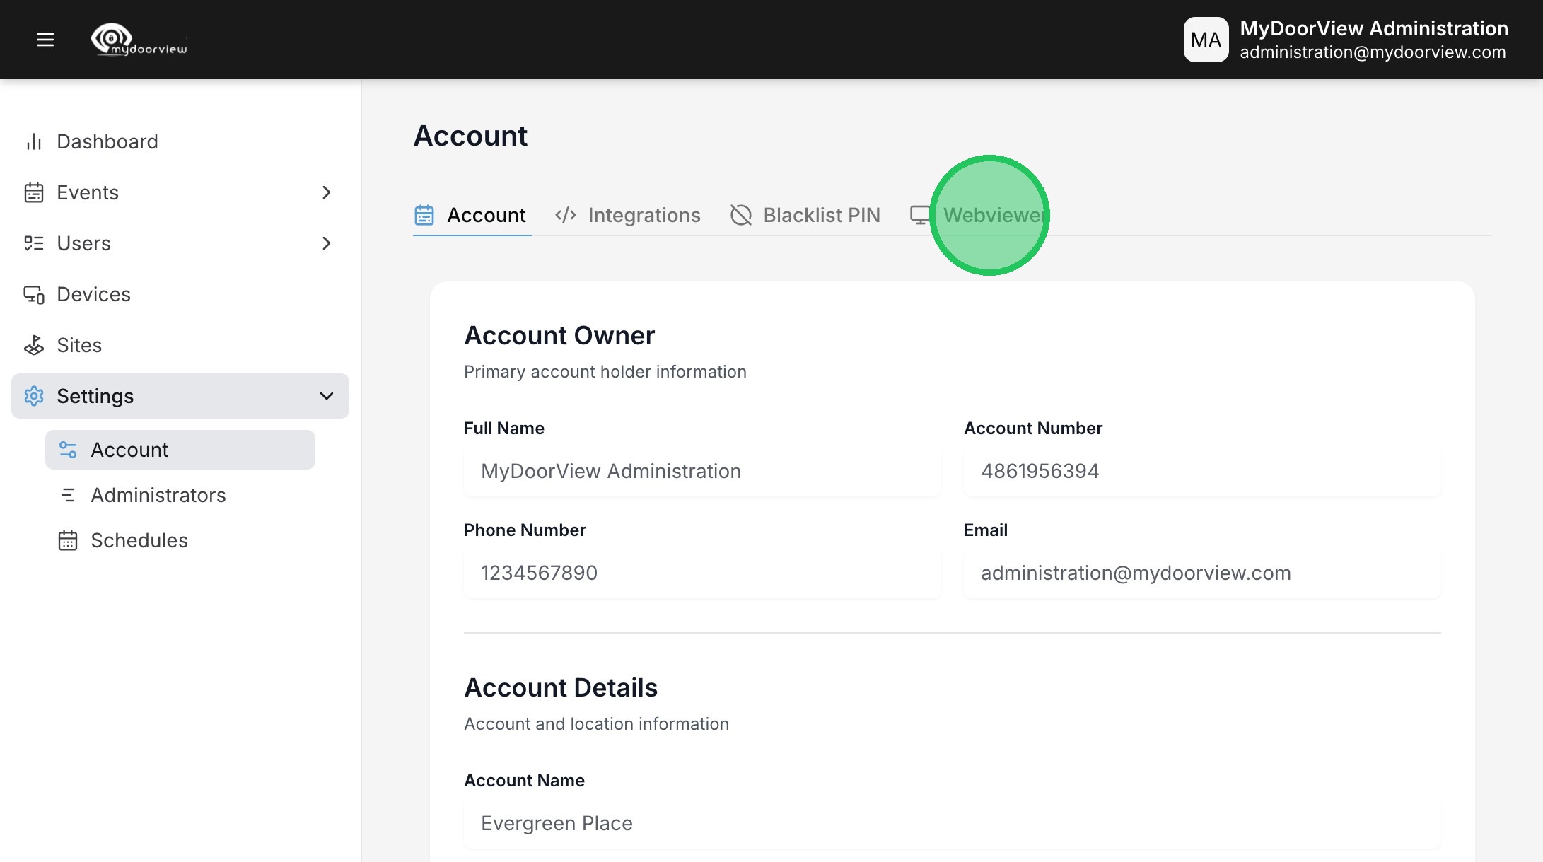
Task: Click the Devices sidebar icon
Action: pos(34,294)
